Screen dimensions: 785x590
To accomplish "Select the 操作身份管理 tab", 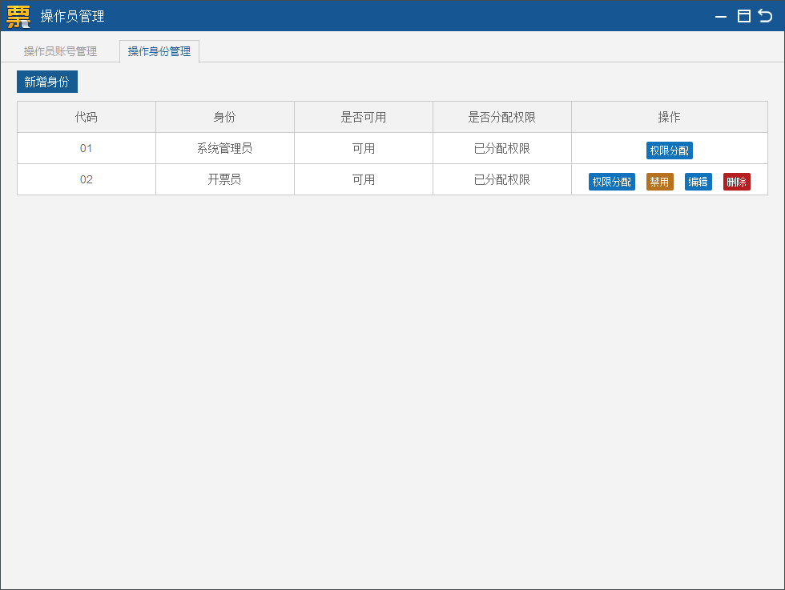I will pos(159,51).
